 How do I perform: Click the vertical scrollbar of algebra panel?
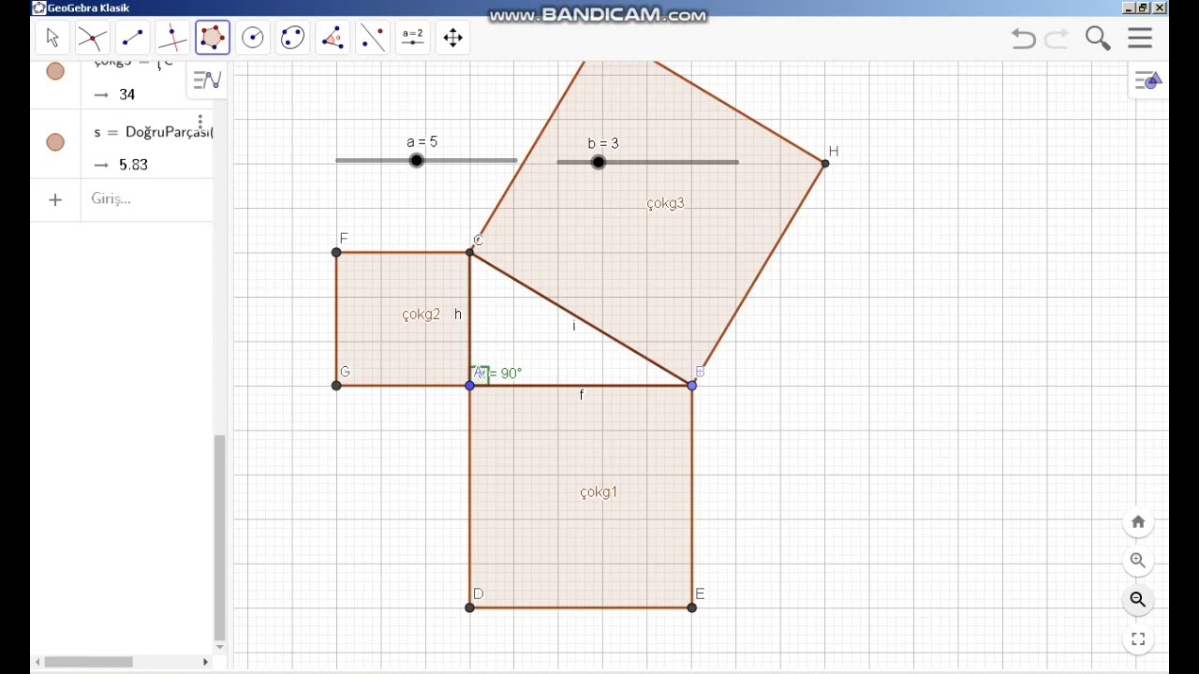point(220,537)
